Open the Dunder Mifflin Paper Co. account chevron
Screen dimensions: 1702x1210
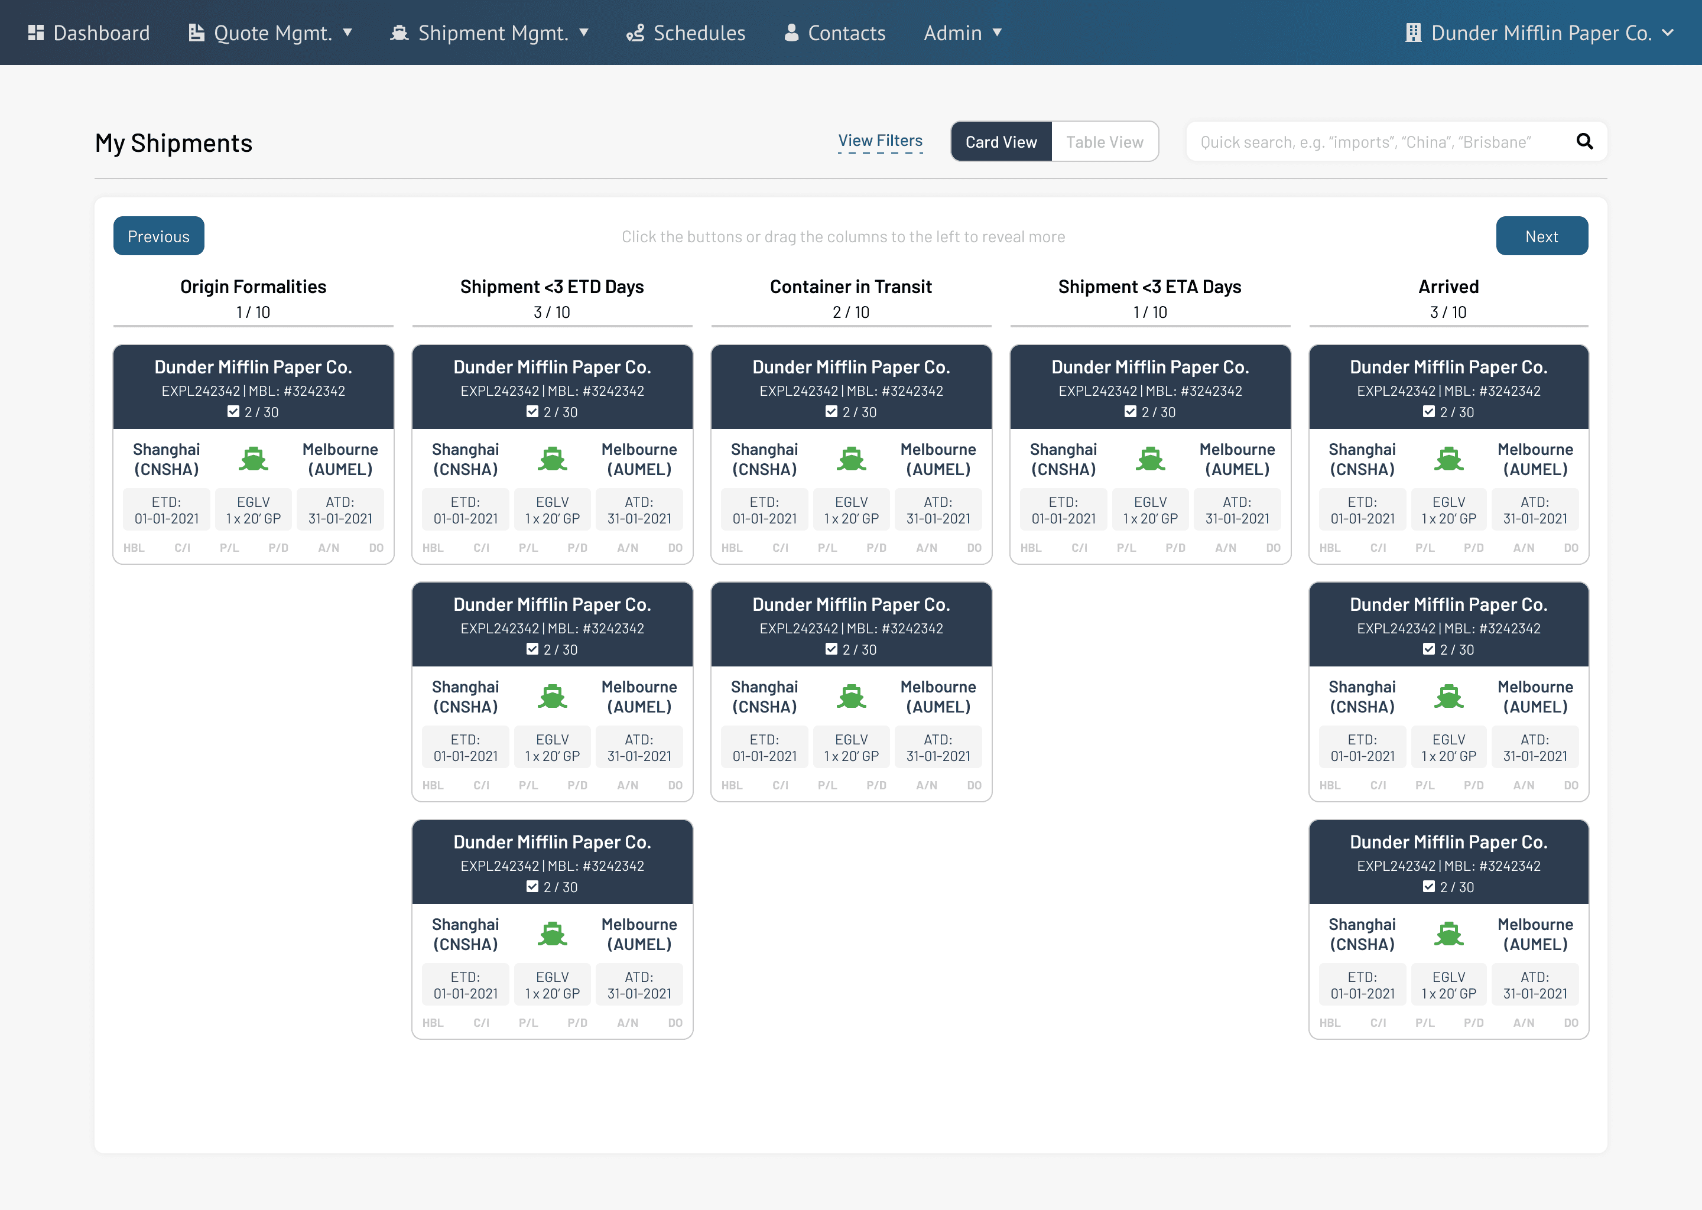1668,32
